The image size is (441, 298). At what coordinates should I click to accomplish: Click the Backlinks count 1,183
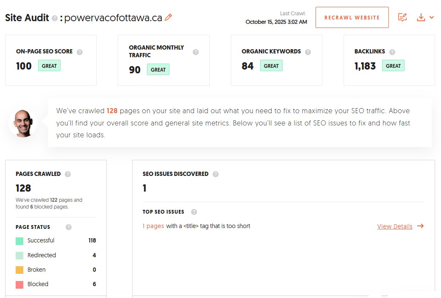click(x=365, y=66)
